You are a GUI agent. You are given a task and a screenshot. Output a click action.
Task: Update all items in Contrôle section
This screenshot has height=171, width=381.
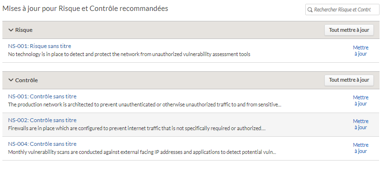pos(349,80)
